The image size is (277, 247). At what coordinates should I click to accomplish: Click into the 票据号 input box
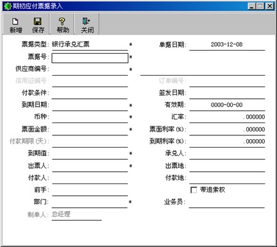click(x=90, y=58)
